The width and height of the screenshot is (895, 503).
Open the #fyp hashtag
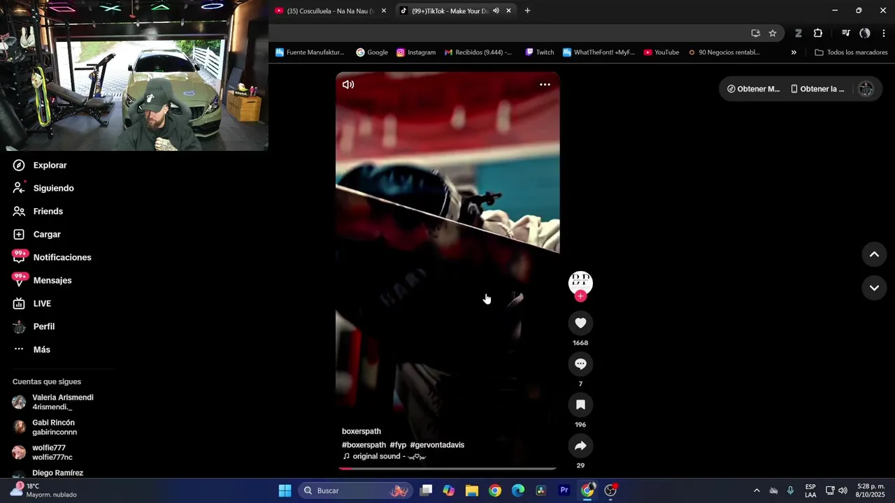398,445
